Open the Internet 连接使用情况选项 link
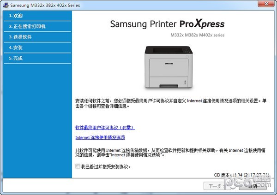277x195 pixels. [100, 137]
